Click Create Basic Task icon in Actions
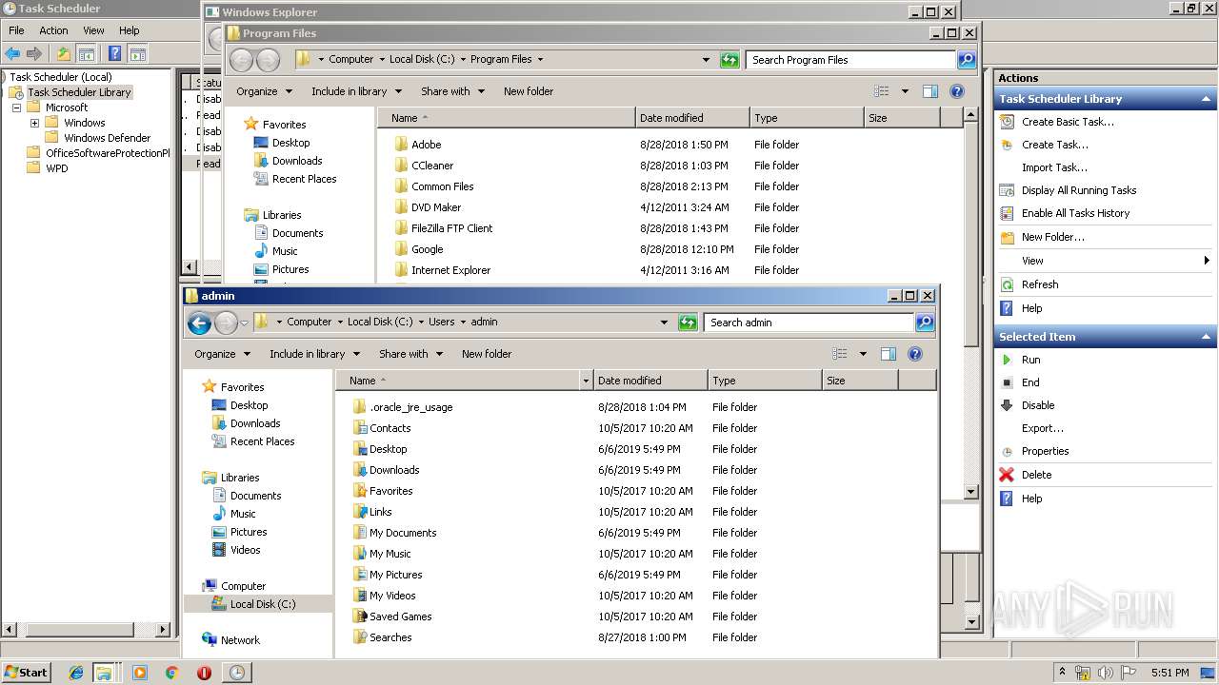1219x685 pixels. click(1007, 122)
